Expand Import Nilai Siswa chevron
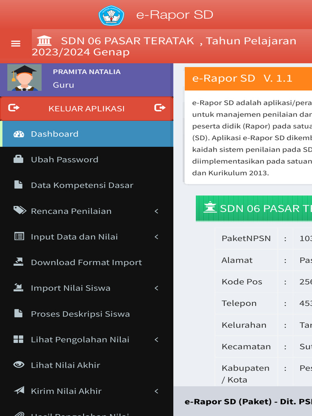This screenshot has height=416, width=312. (x=156, y=288)
